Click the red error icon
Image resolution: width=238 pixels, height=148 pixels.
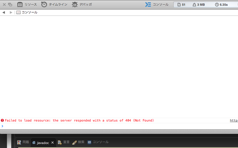pos(2,120)
